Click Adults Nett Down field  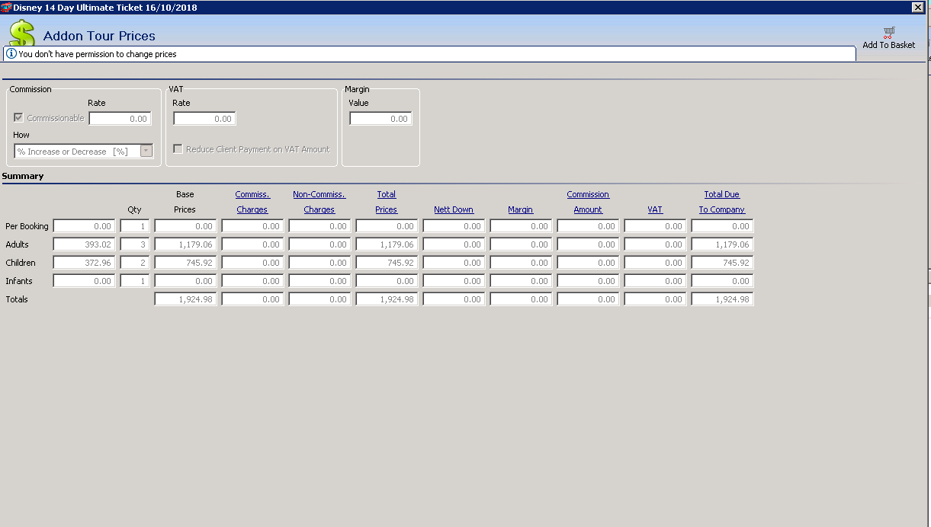[x=454, y=244]
